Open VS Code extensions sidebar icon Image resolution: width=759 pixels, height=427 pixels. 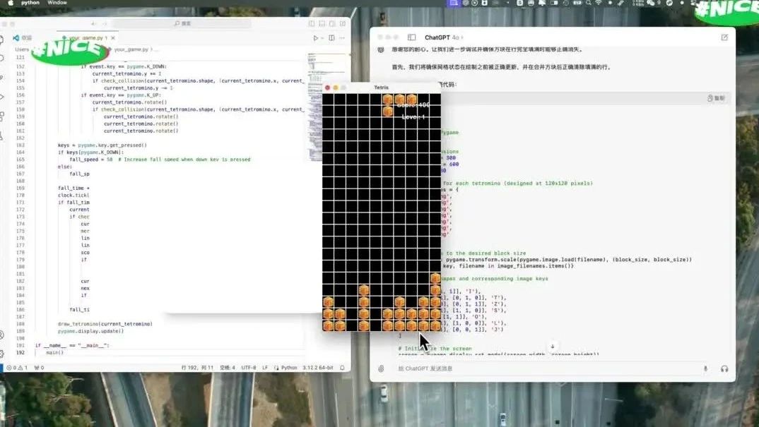tap(2, 116)
